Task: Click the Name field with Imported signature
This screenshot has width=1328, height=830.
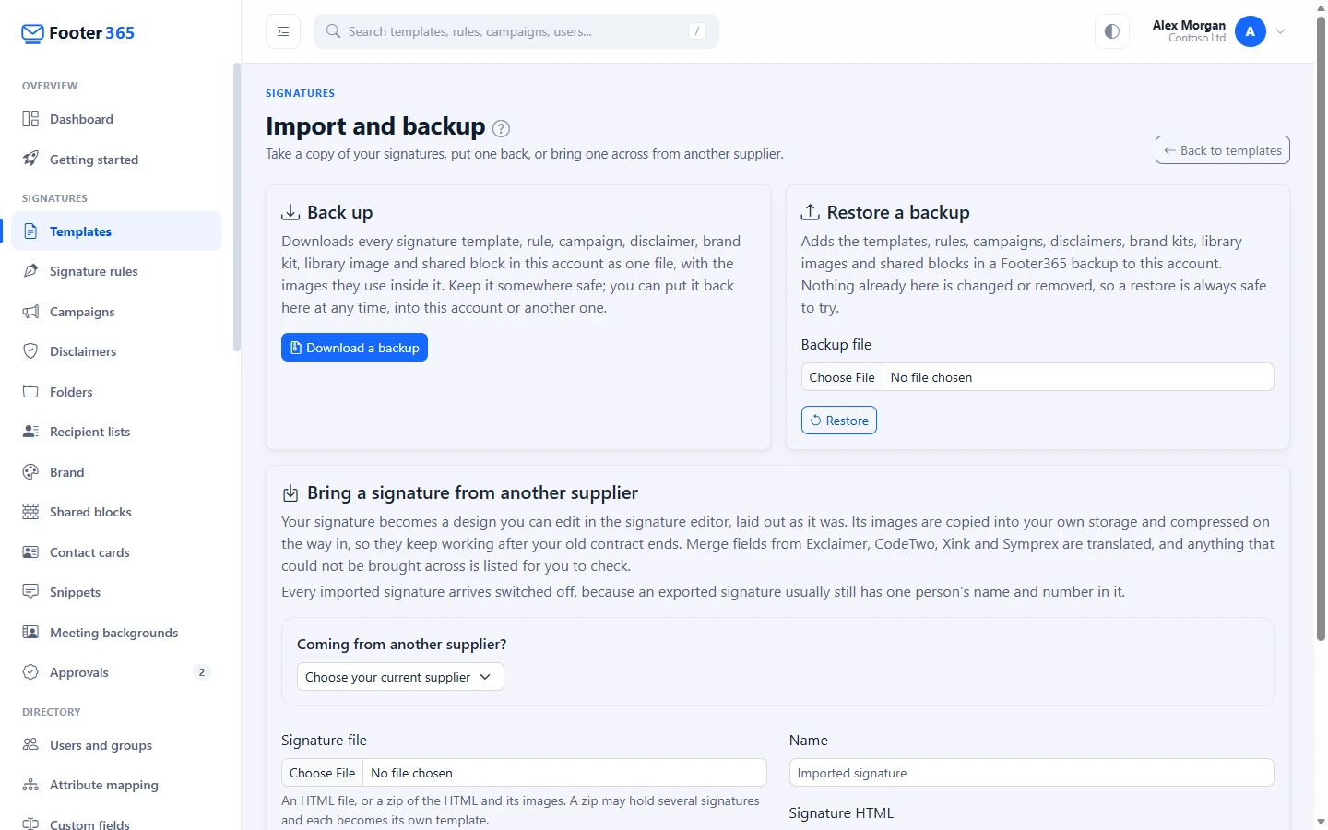Action: click(x=1031, y=773)
